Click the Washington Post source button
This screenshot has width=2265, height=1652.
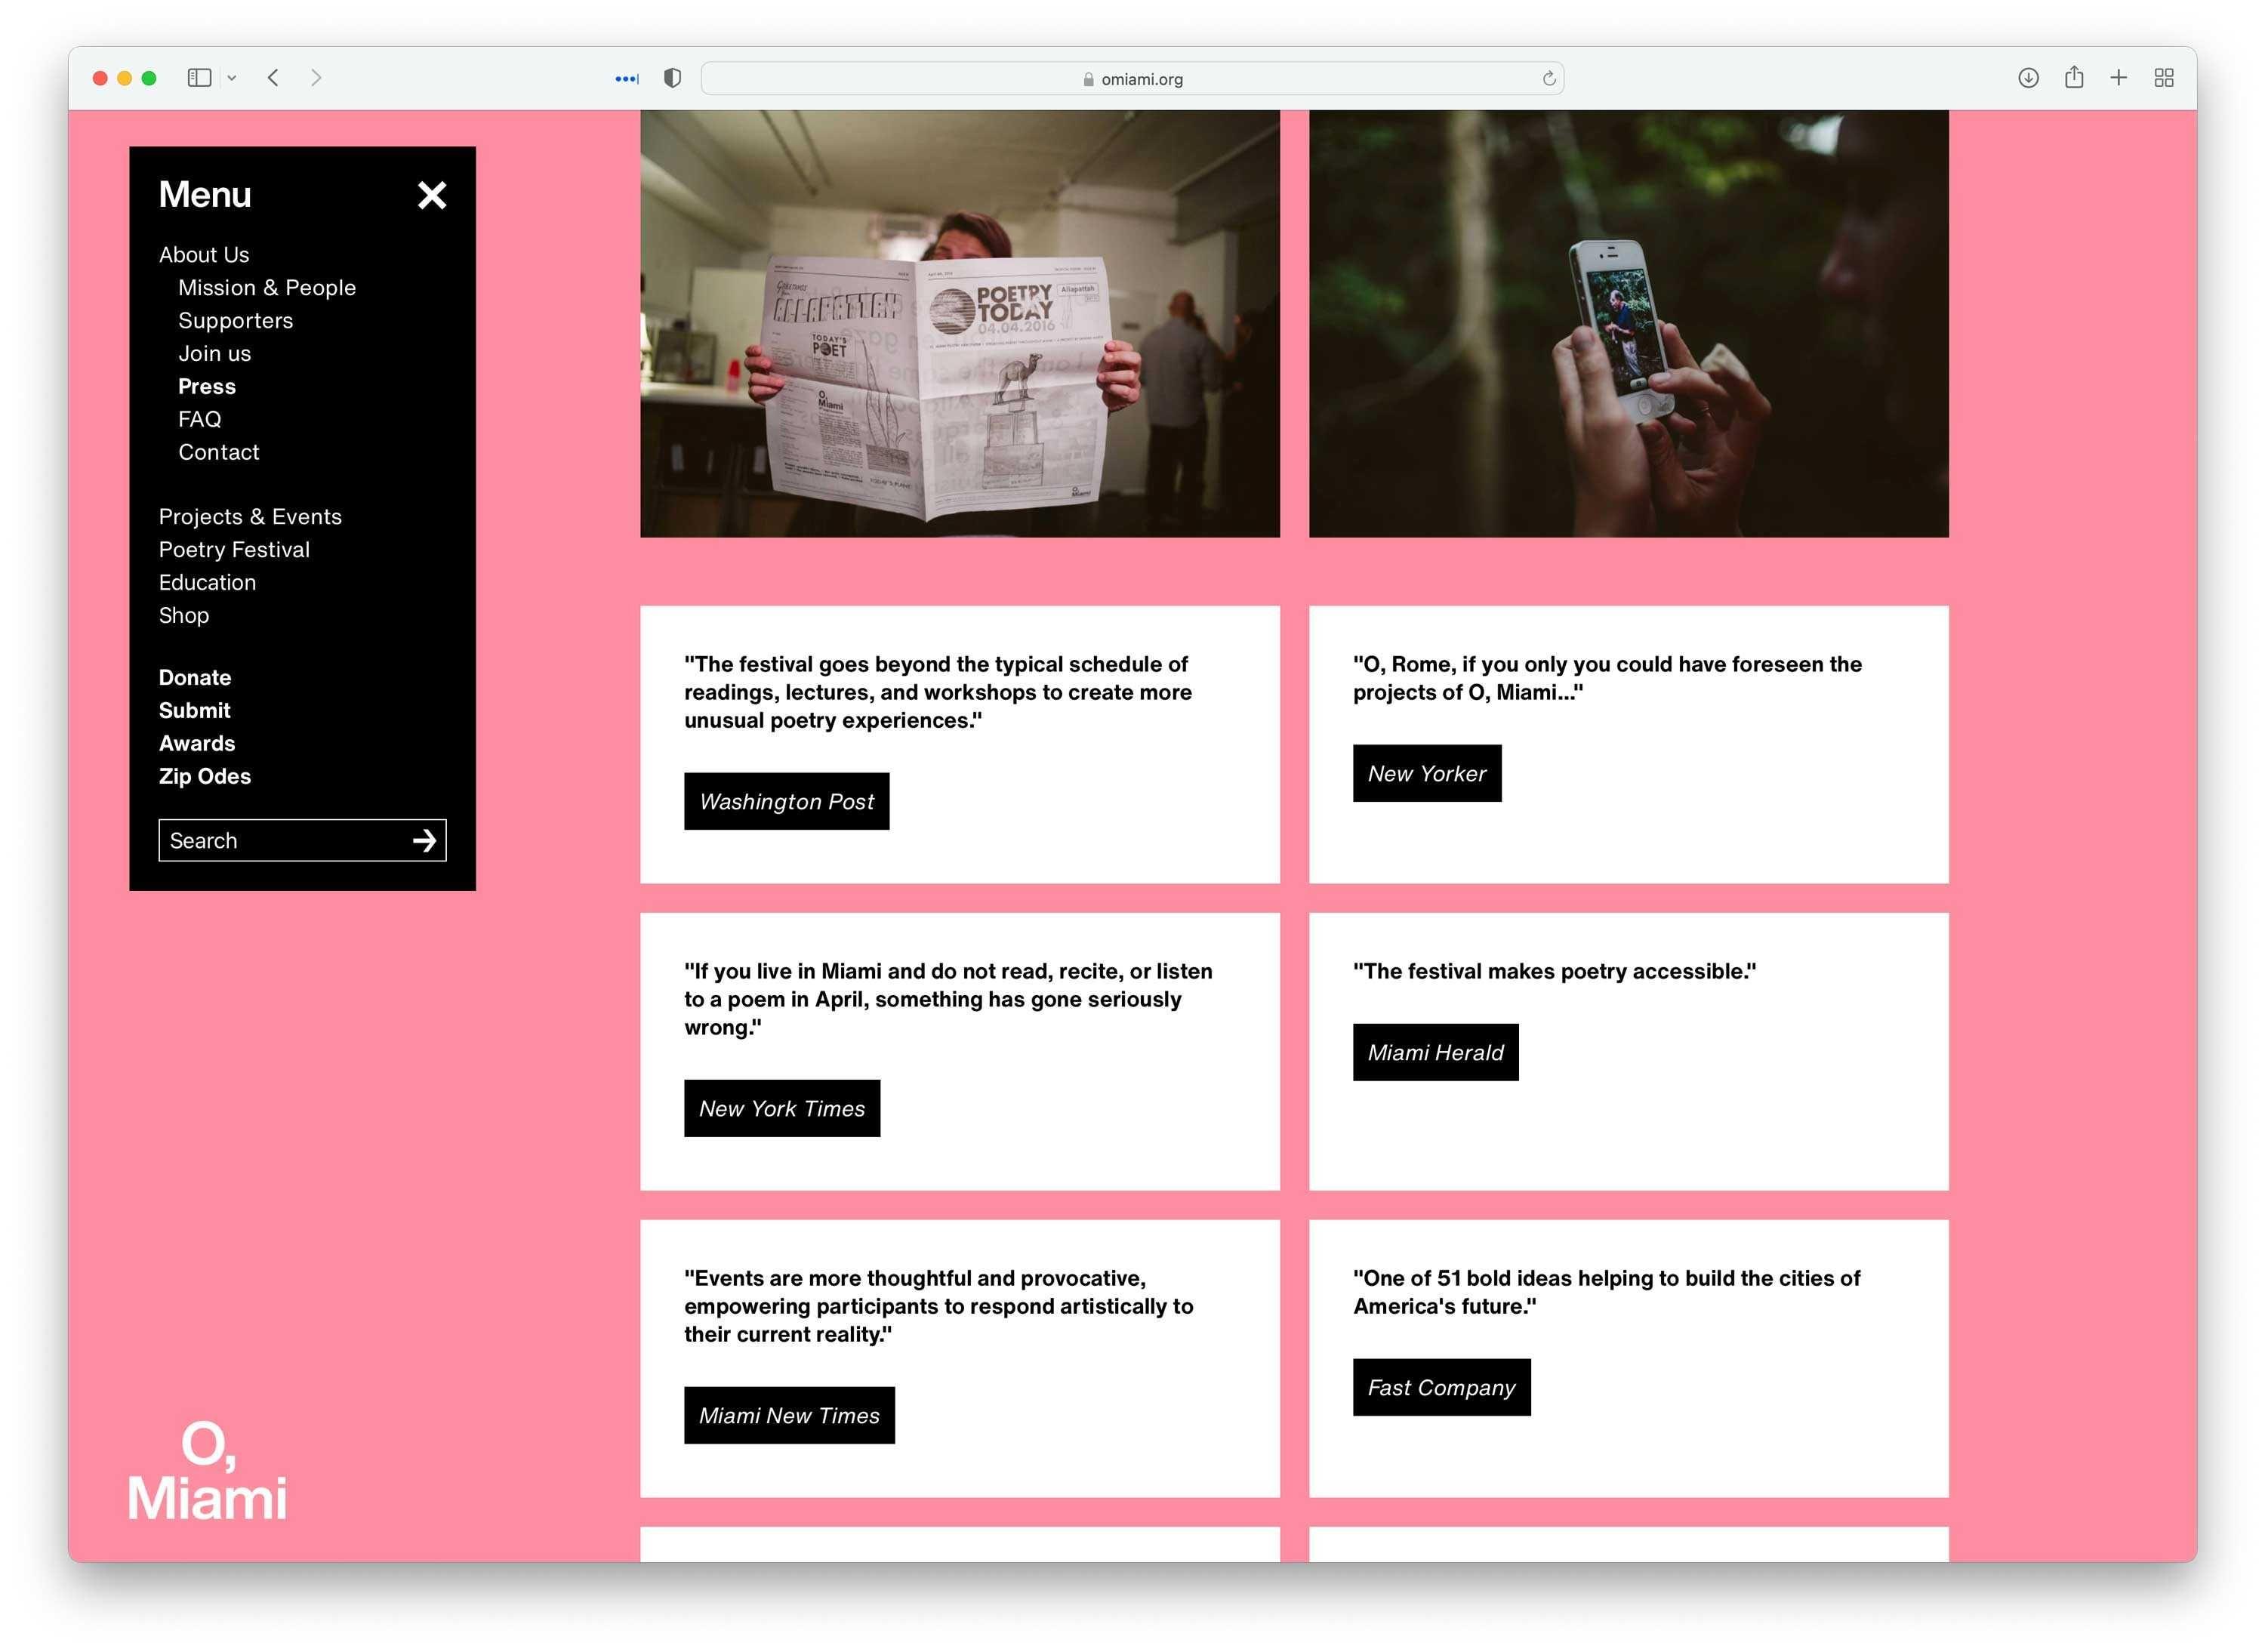click(x=786, y=802)
